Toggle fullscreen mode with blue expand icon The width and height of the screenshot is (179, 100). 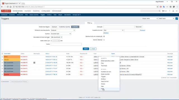[x=176, y=19]
